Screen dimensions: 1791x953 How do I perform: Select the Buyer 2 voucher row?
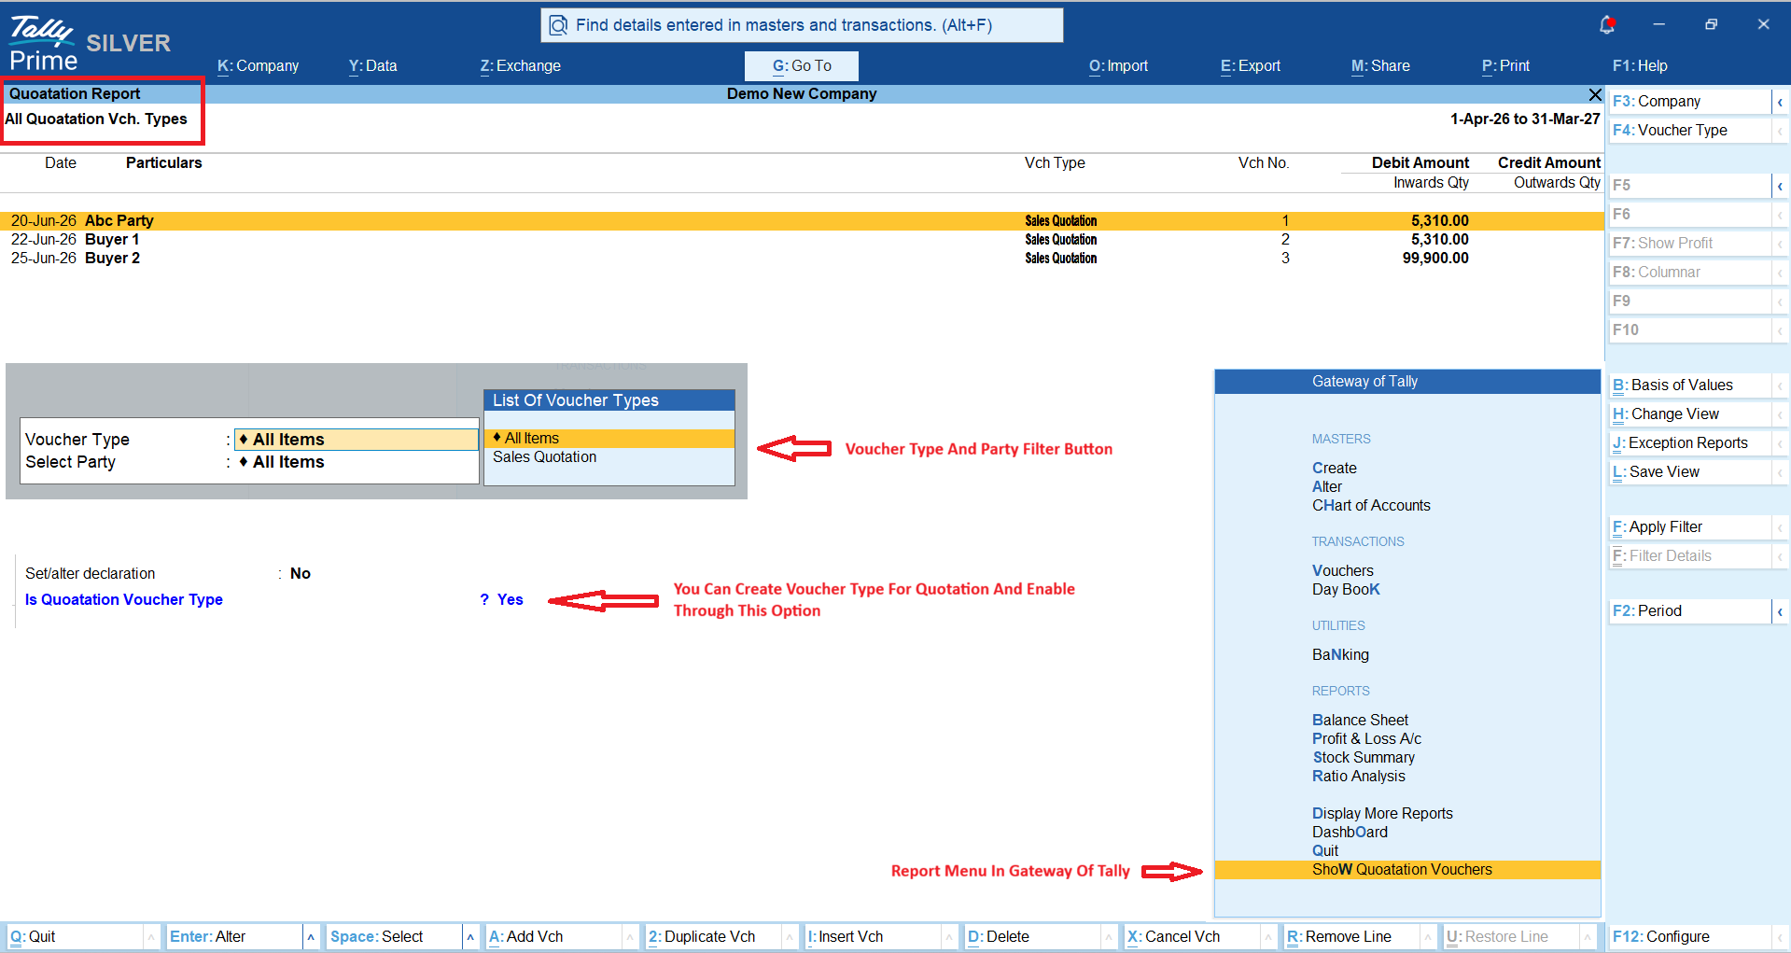[x=802, y=259]
